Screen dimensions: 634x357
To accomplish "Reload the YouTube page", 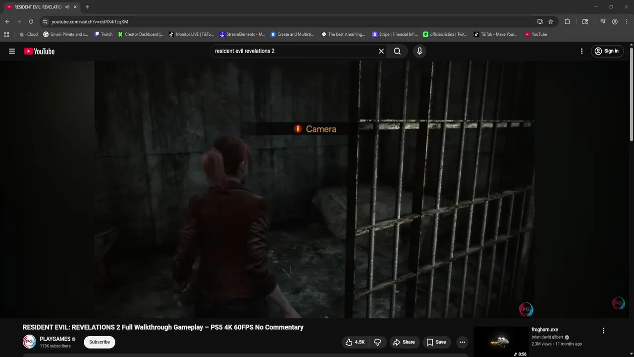I will pyautogui.click(x=31, y=22).
